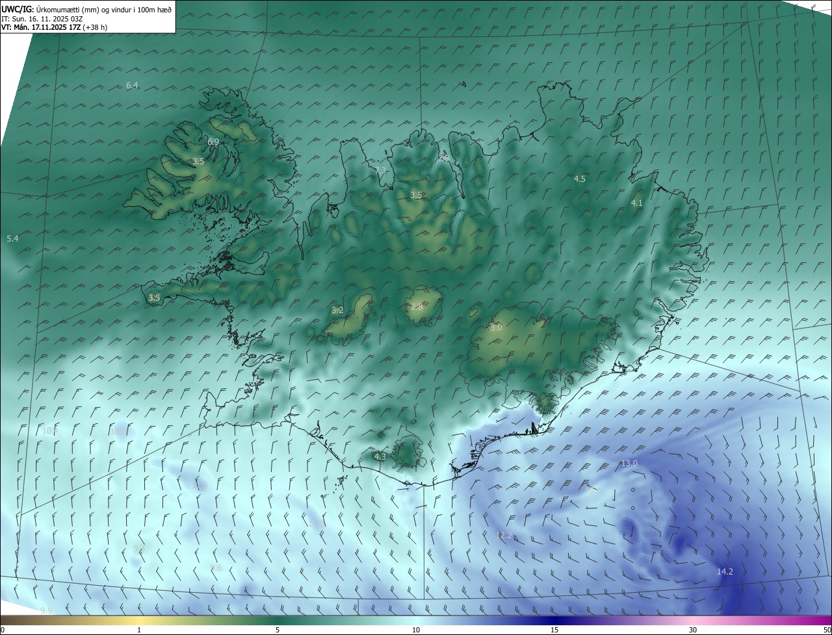Click the colour scale tick label 1
The image size is (832, 635).
pos(139,630)
